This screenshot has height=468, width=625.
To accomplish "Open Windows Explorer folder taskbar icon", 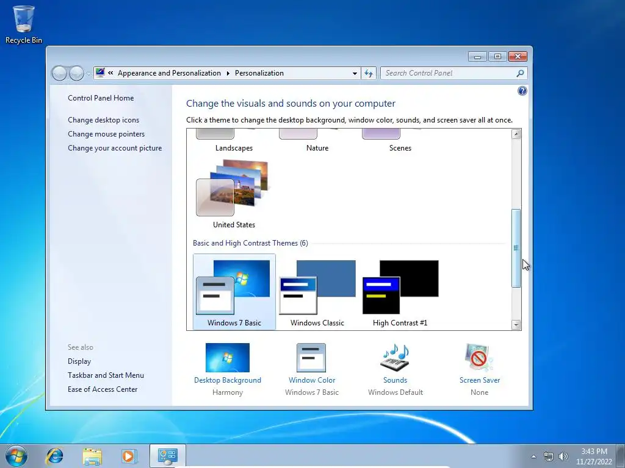I will click(x=92, y=456).
